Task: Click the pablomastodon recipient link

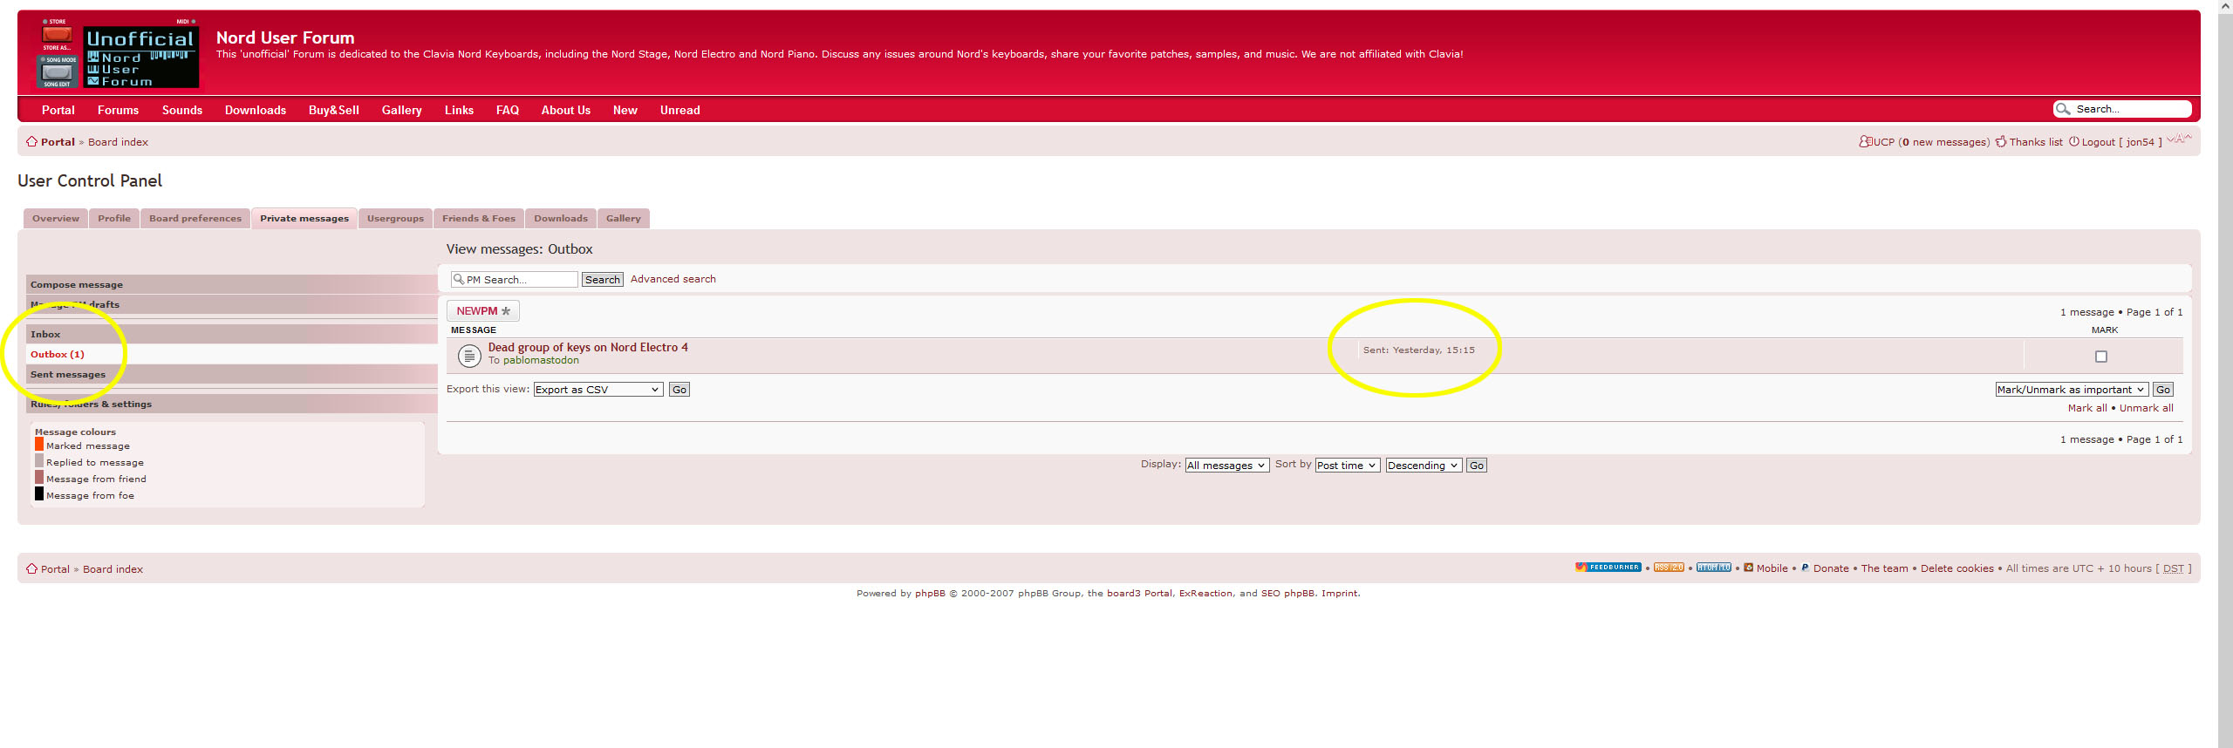Action: point(541,360)
